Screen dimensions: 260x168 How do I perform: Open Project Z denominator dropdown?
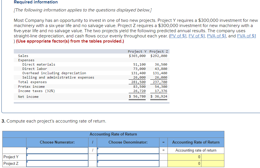128,164
